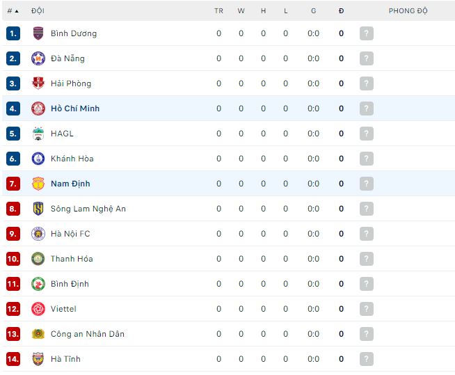Click the Hà Nội FC logo
455x375 pixels.
click(x=38, y=234)
